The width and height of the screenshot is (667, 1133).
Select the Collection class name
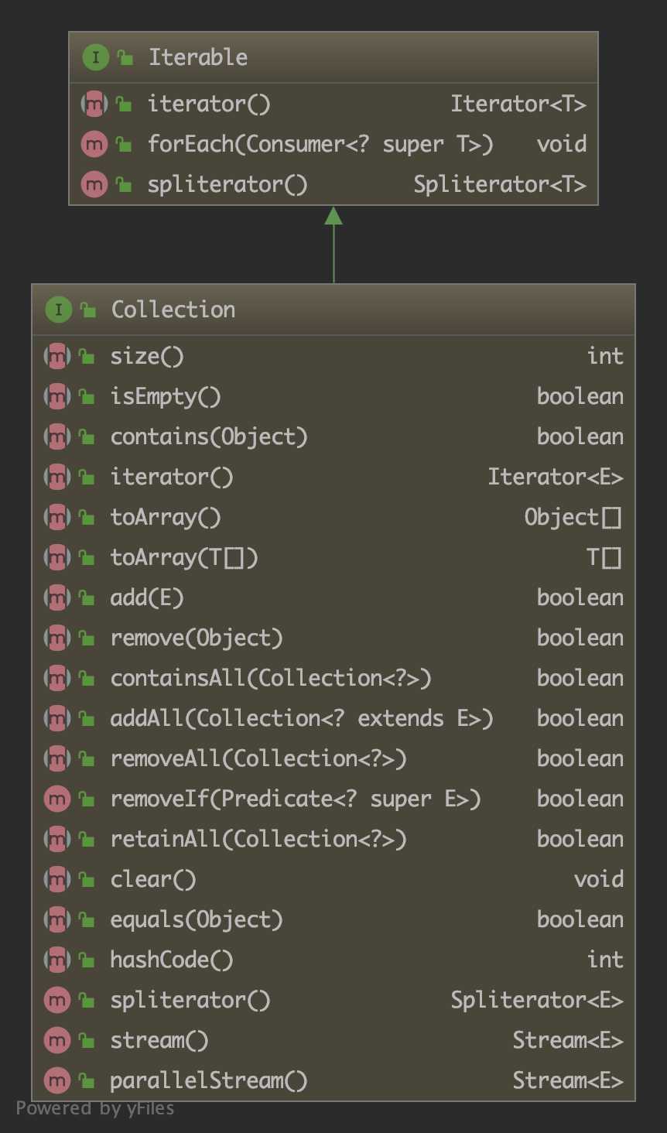click(173, 310)
